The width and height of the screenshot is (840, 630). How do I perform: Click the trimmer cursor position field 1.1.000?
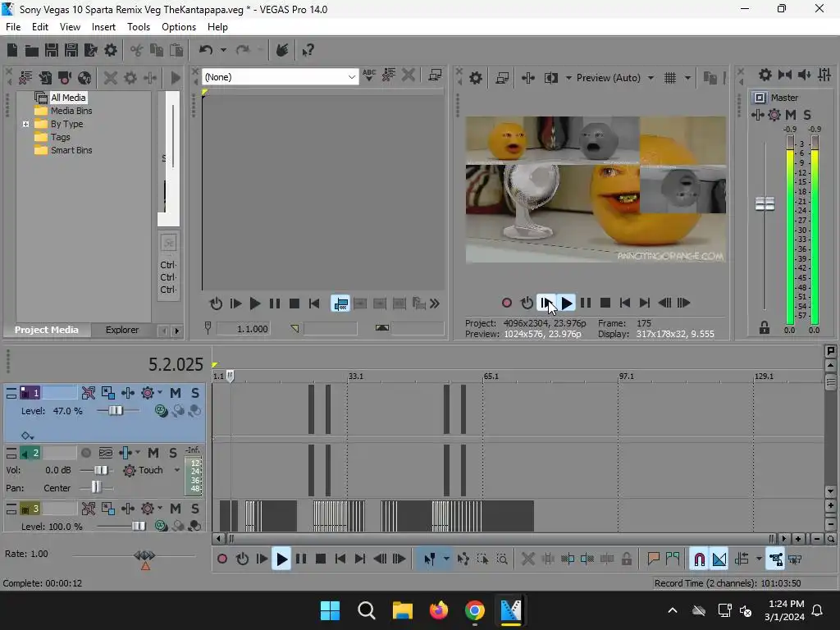tap(243, 329)
